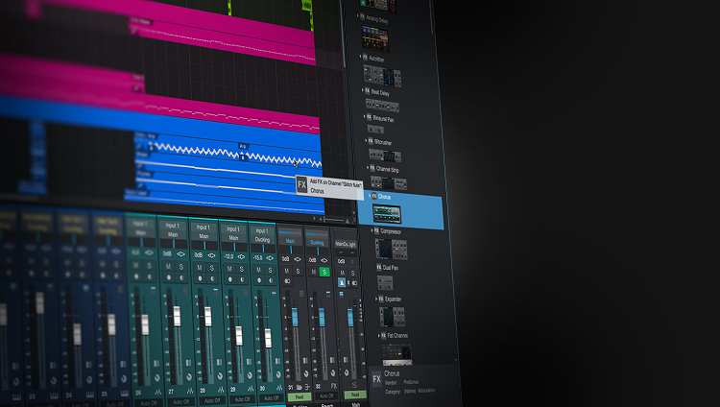Click the pan arrows icon on channel 27
Viewport: 720px width, 407px height.
point(180,254)
